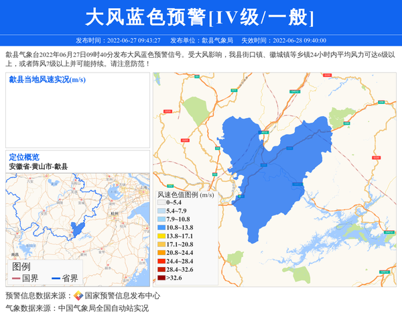Viewport: 402px width, 316px height.
Task: Click the 定位概览 panel heading
Action: point(24,157)
